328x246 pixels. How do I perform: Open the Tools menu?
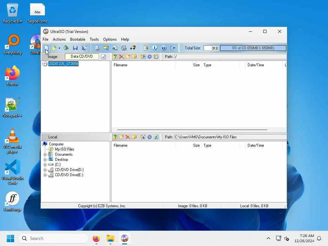click(x=94, y=39)
